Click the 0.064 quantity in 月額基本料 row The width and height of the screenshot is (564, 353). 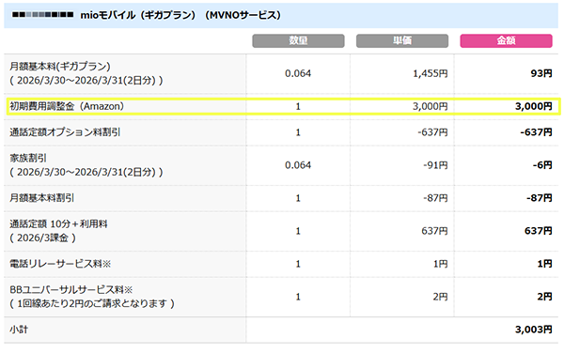298,73
